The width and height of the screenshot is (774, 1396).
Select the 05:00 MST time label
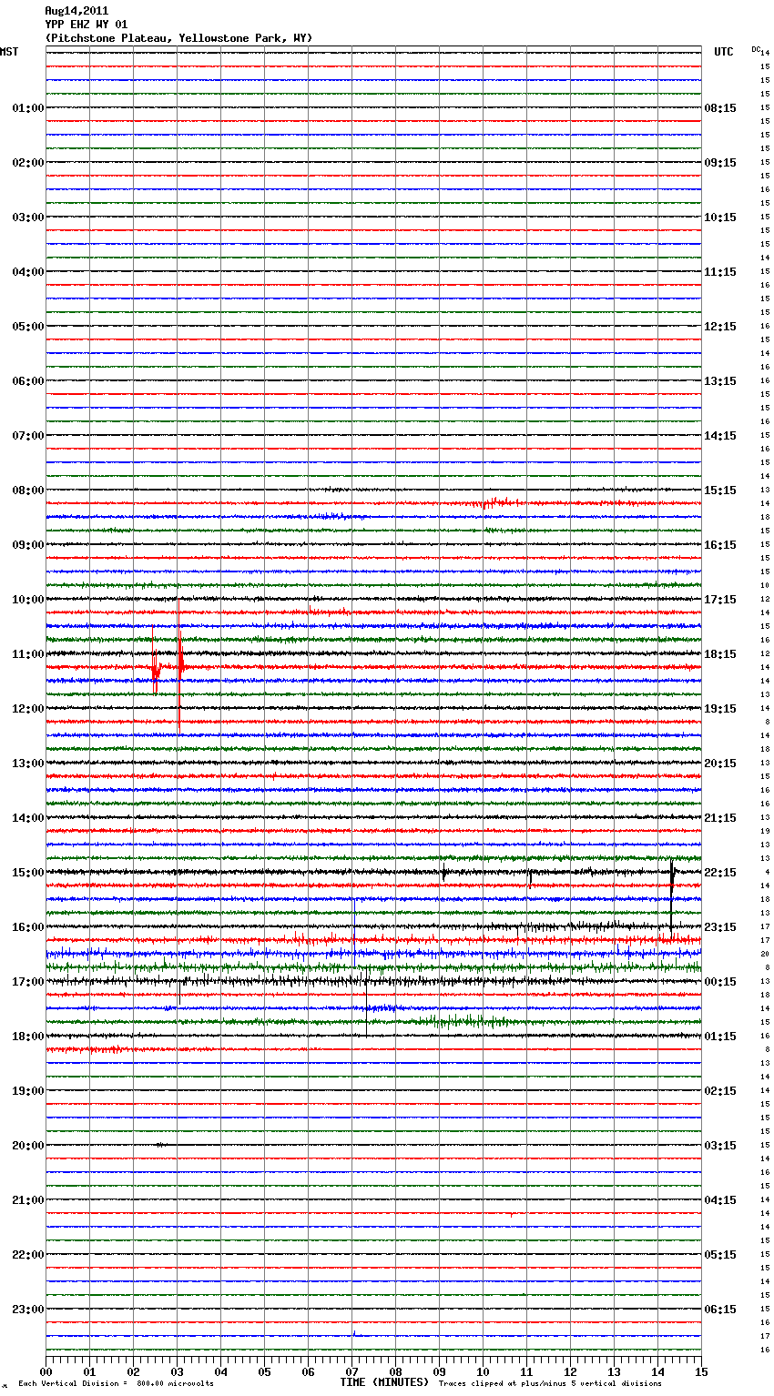(28, 327)
